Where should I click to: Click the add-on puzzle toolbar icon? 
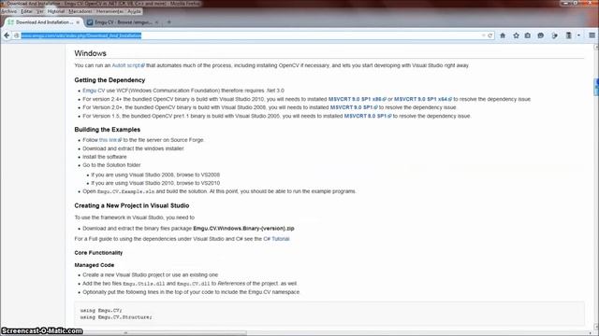click(554, 35)
